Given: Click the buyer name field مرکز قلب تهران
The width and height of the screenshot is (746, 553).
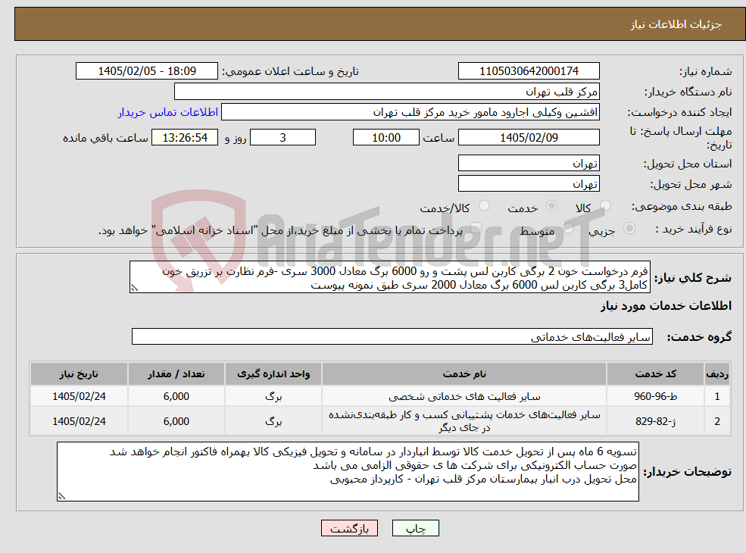Looking at the screenshot, I should pos(387,92).
